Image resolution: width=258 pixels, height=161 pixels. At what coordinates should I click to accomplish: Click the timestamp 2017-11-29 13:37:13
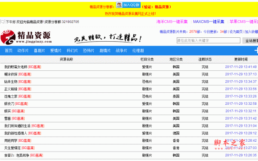point(241,74)
